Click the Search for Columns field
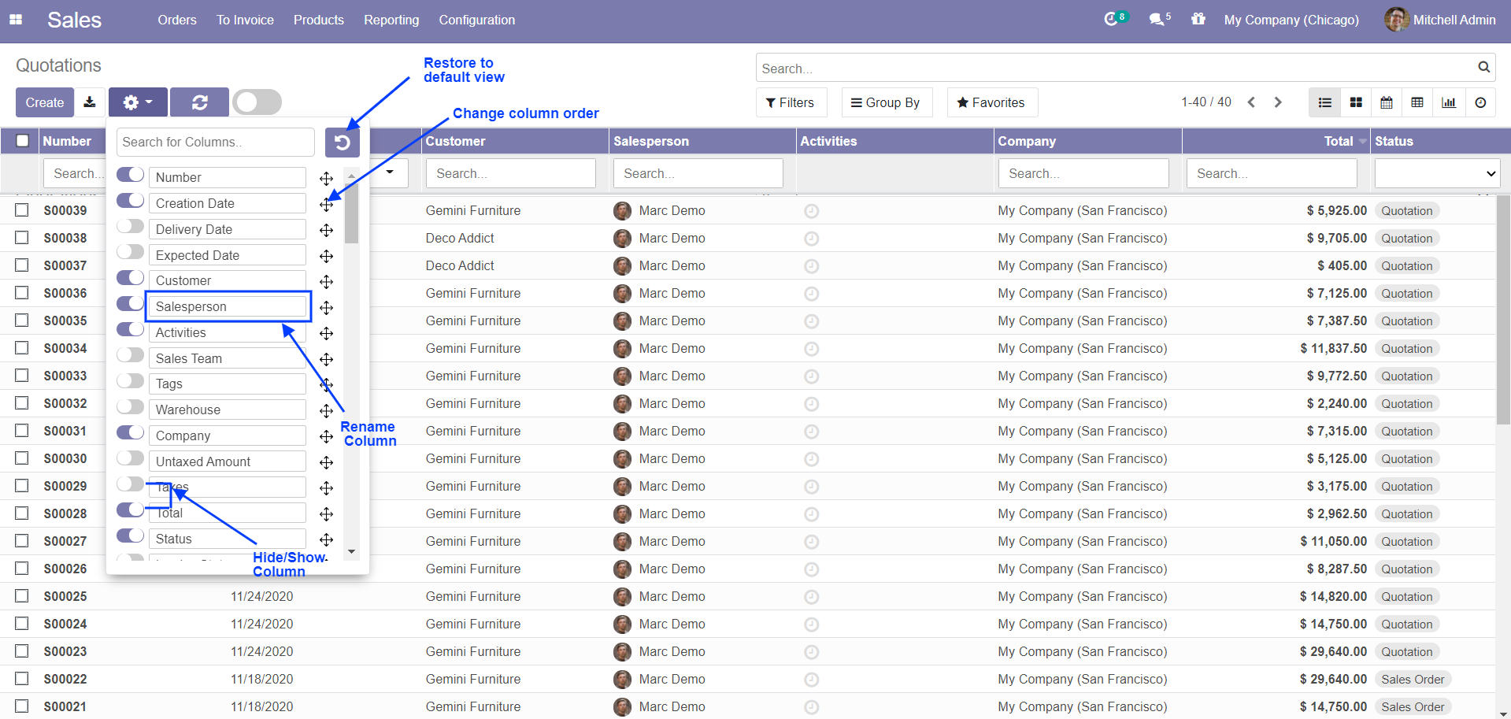The height and width of the screenshot is (719, 1511). (x=215, y=143)
